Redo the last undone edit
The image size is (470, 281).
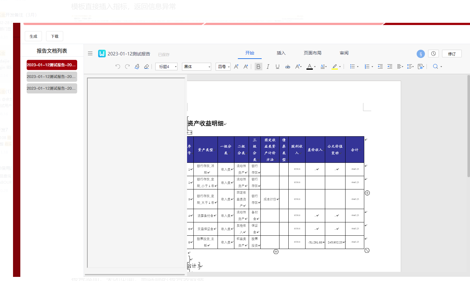(127, 67)
